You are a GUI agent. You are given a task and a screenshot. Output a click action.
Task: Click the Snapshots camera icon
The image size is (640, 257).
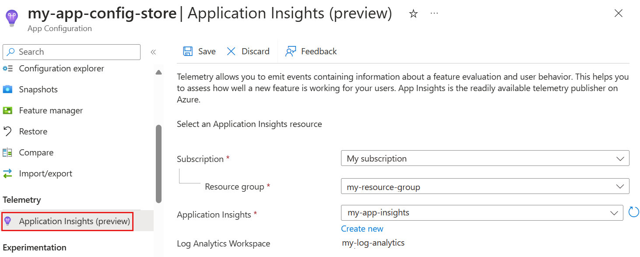[x=7, y=89]
